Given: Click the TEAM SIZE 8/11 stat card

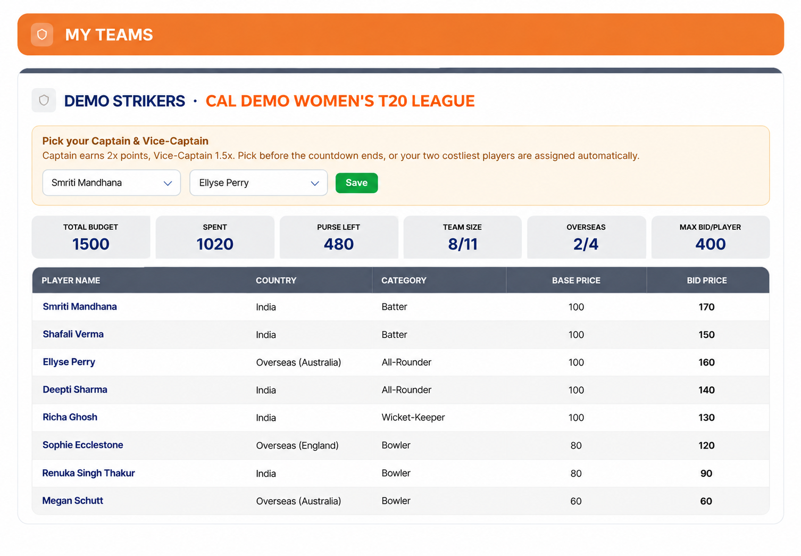Looking at the screenshot, I should click(463, 237).
